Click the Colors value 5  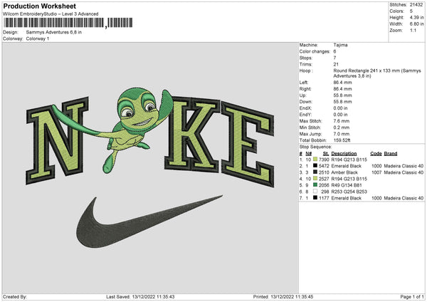coord(411,11)
